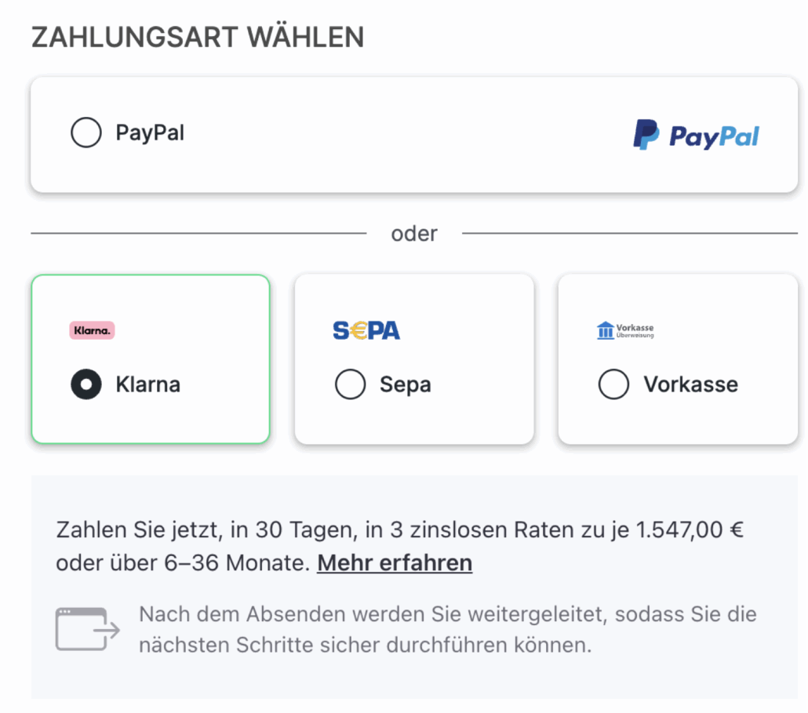Click the SEPA logo with euro sign
The height and width of the screenshot is (713, 808).
pyautogui.click(x=366, y=331)
